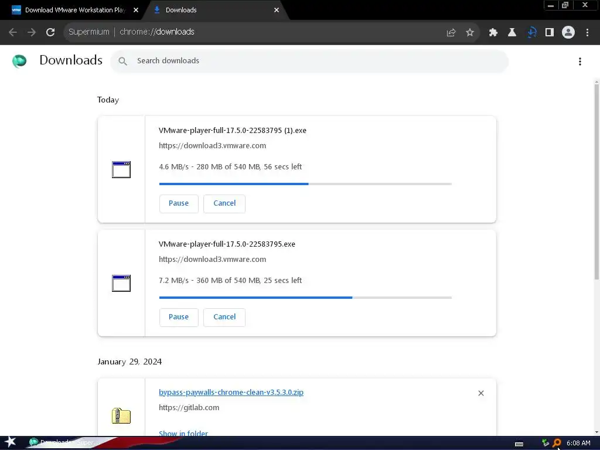Screen dimensions: 600x450
Task: Click the address bar chrome://downloads
Action: click(x=157, y=32)
